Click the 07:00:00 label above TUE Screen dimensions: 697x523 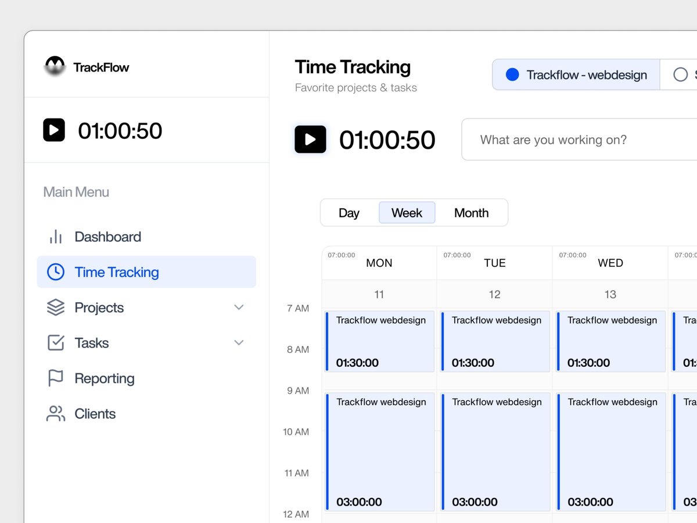457,255
